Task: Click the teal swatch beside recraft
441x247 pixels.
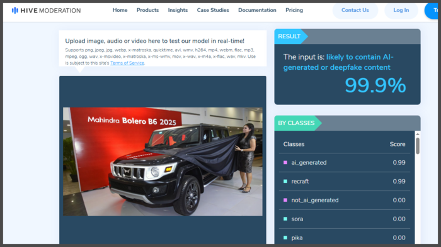Action: click(x=285, y=181)
